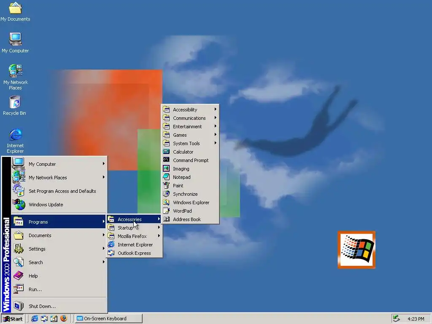Click Outlook Express icon in Programs menu
432x324 pixels.
tap(111, 253)
